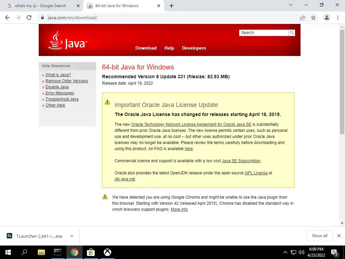Open the notification center icon
The height and width of the screenshot is (259, 345).
335,252
